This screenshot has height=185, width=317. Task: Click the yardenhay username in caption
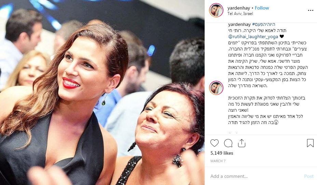[239, 25]
